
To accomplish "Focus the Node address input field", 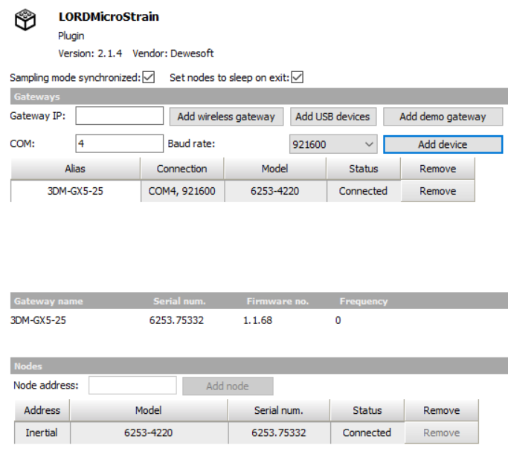I will coord(132,385).
